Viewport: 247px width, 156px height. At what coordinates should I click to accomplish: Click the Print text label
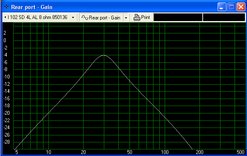[x=146, y=17]
